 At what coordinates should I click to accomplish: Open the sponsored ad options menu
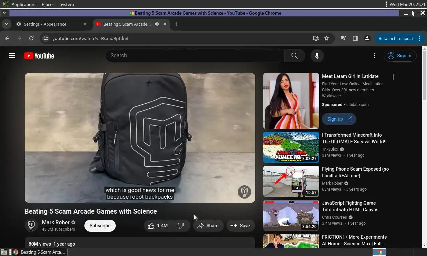click(x=393, y=77)
